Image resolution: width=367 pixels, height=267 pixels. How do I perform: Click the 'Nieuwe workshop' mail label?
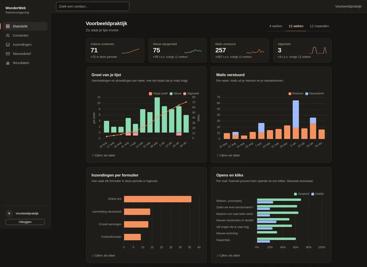(x=227, y=233)
